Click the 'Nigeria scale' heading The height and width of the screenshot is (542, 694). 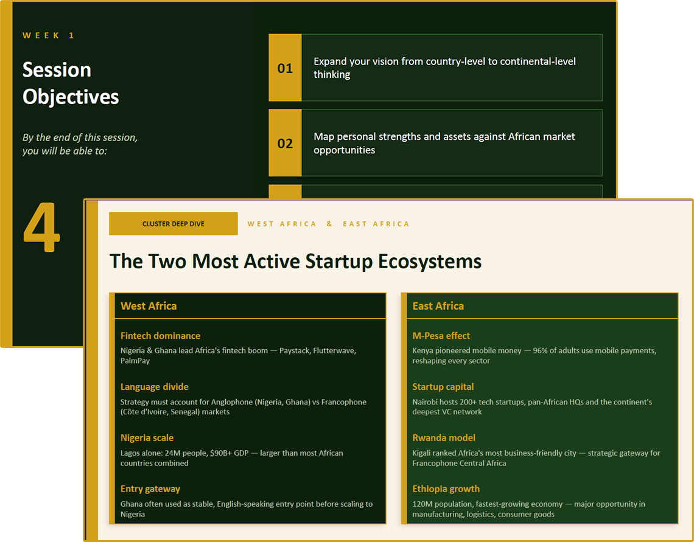[147, 437]
